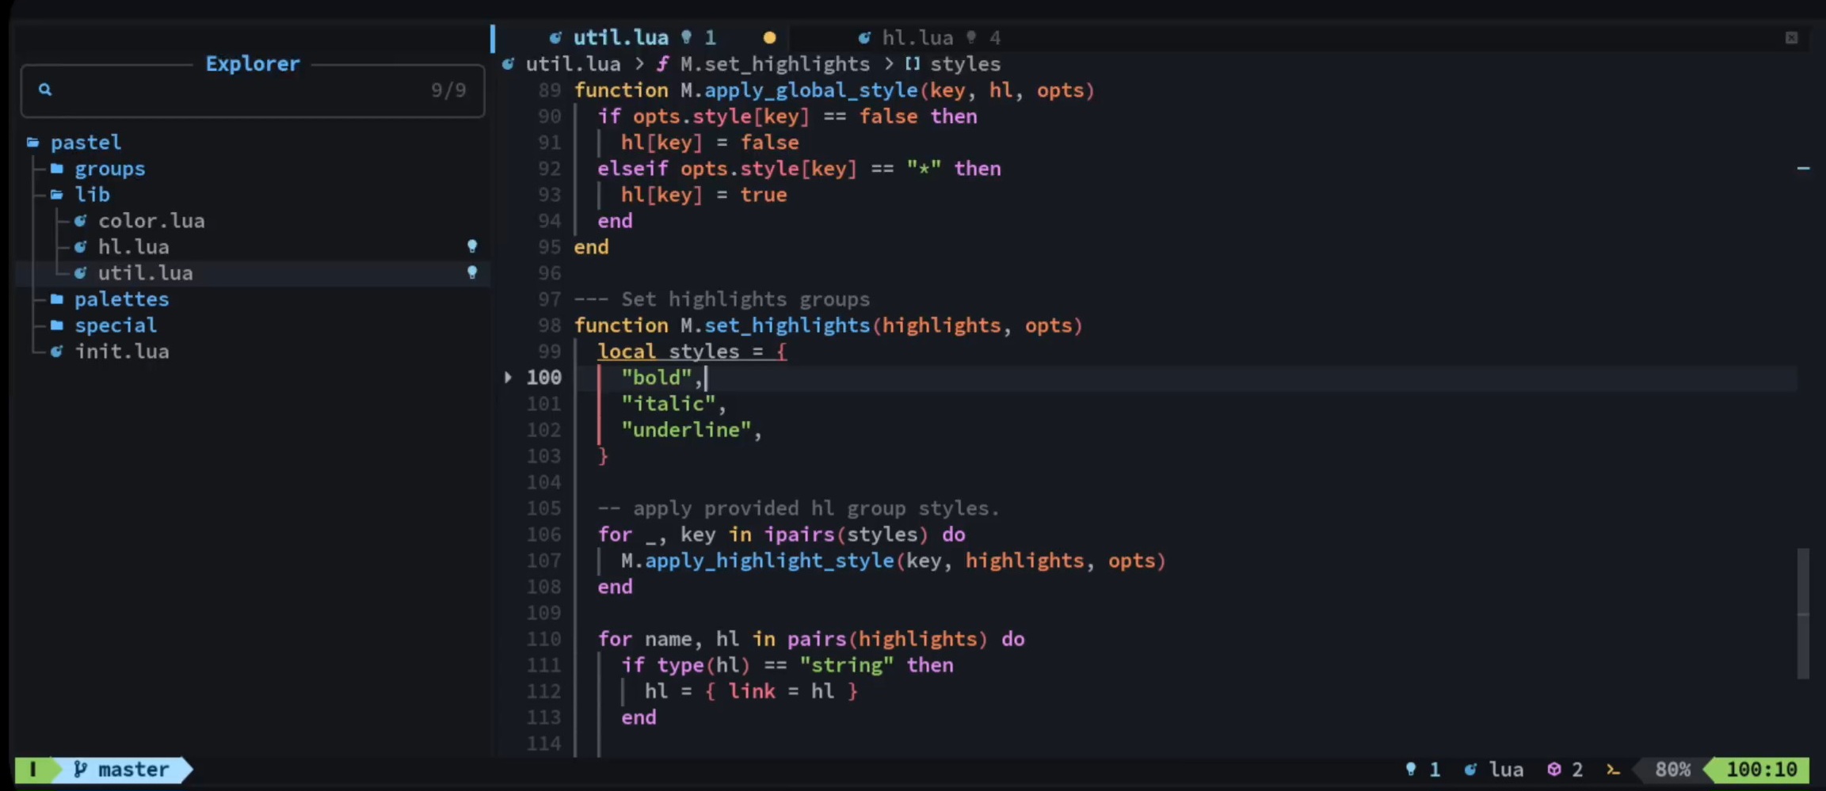The height and width of the screenshot is (791, 1826).
Task: Click the Explorer search field
Action: point(253,90)
